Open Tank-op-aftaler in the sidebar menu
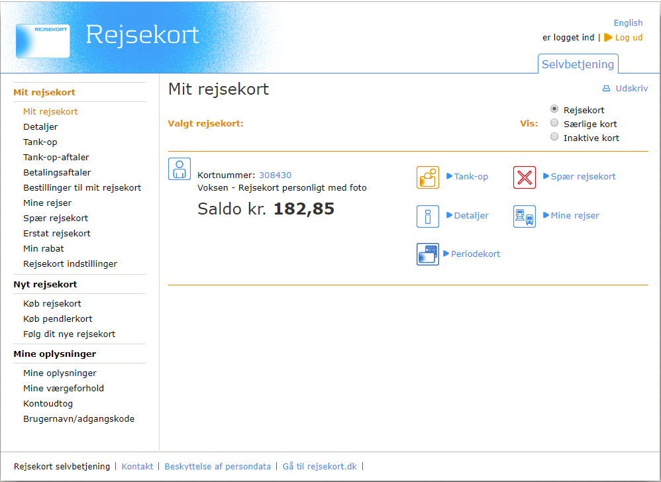Image resolution: width=661 pixels, height=482 pixels. (x=56, y=158)
